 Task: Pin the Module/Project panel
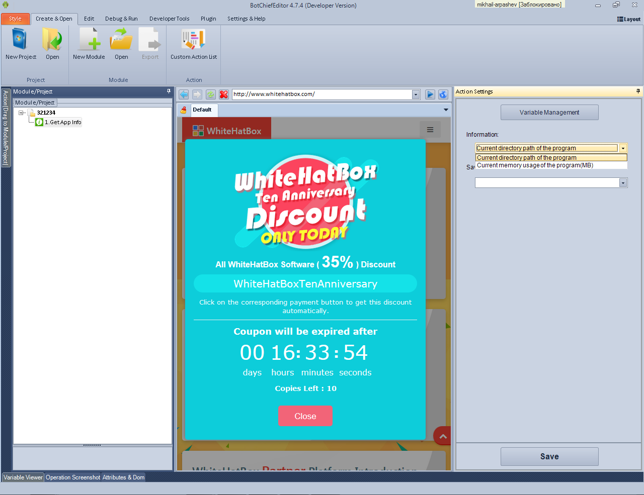(169, 91)
